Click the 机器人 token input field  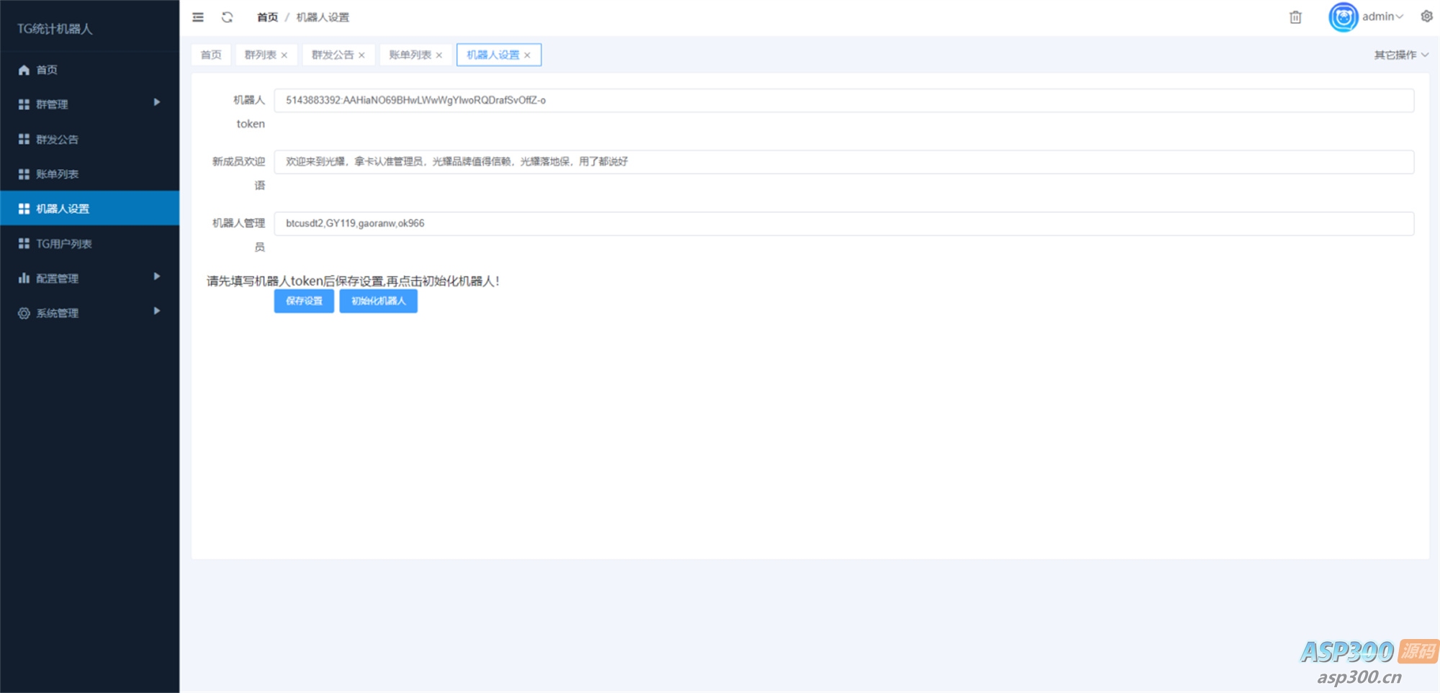pyautogui.click(x=843, y=101)
